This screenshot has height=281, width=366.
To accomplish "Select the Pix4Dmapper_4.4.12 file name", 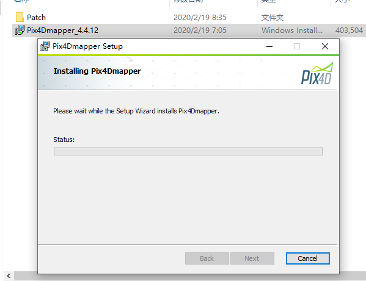I will [62, 30].
